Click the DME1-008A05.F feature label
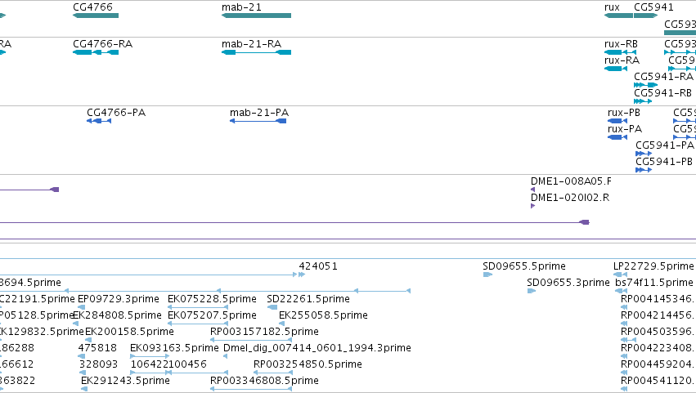 (571, 181)
